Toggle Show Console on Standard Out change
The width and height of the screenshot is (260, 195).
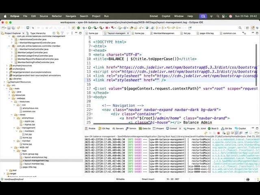pyautogui.click(x=236, y=133)
